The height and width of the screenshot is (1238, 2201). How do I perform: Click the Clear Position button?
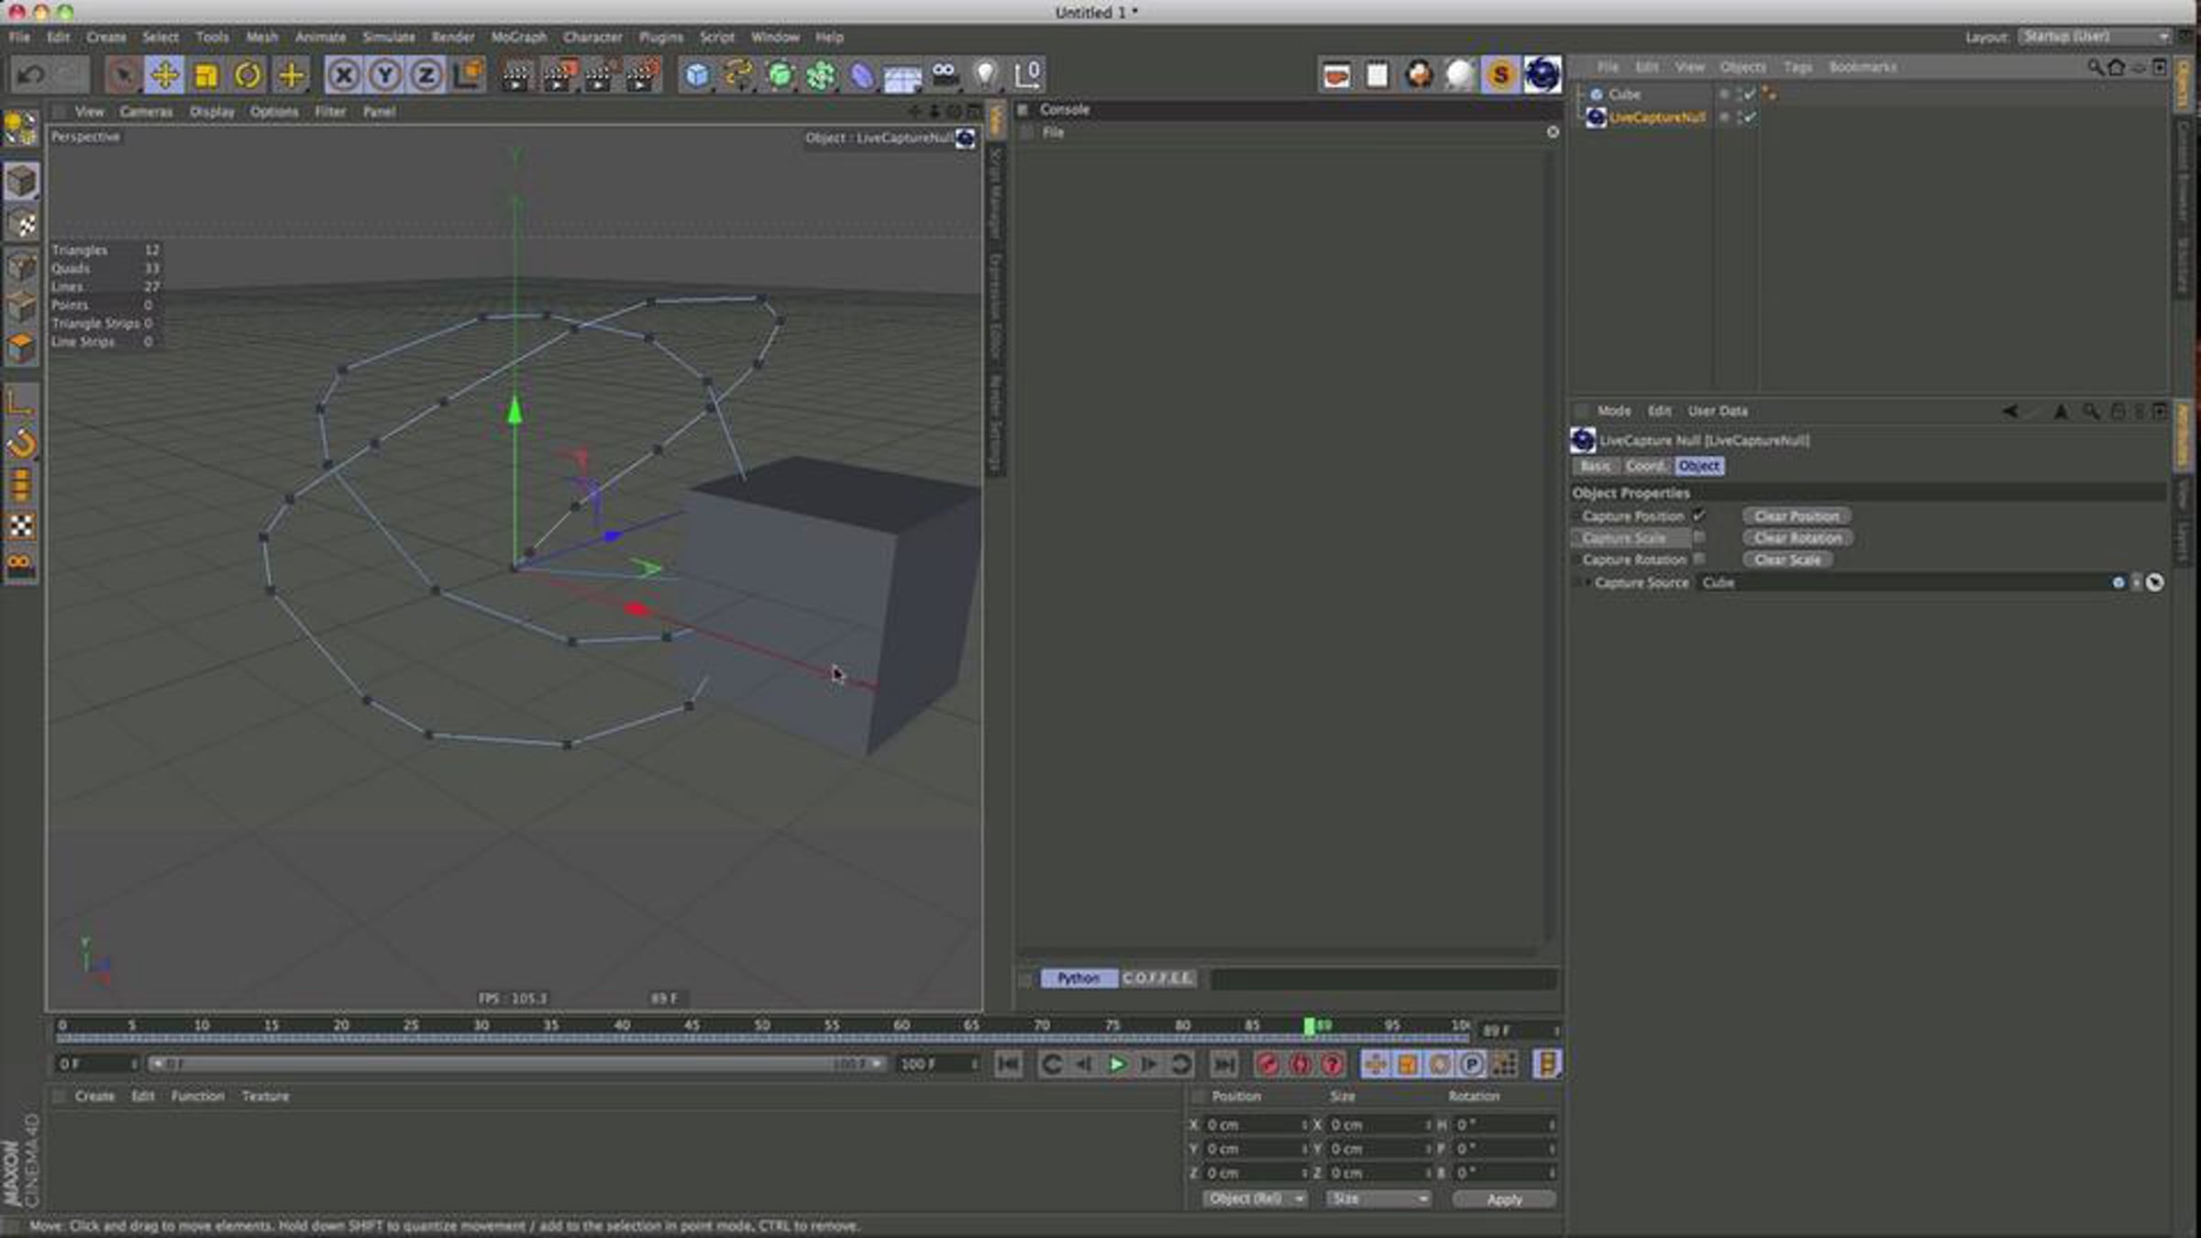(1797, 515)
